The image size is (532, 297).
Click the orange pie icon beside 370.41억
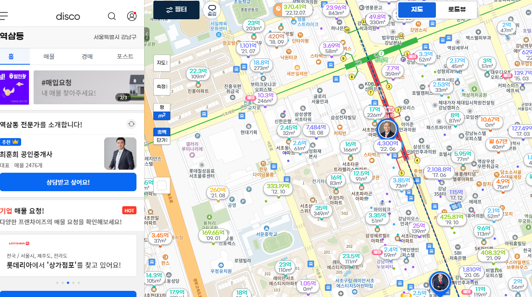tap(278, 10)
